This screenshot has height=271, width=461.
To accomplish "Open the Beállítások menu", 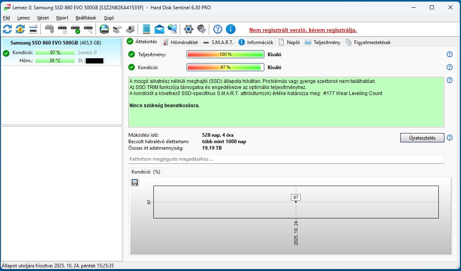I will pyautogui.click(x=86, y=18).
